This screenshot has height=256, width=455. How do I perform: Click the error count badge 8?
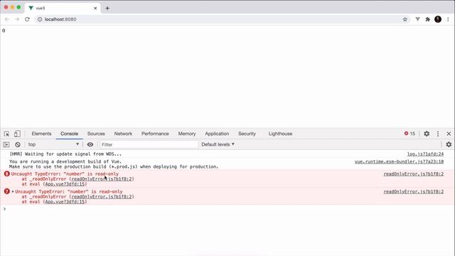(x=7, y=174)
